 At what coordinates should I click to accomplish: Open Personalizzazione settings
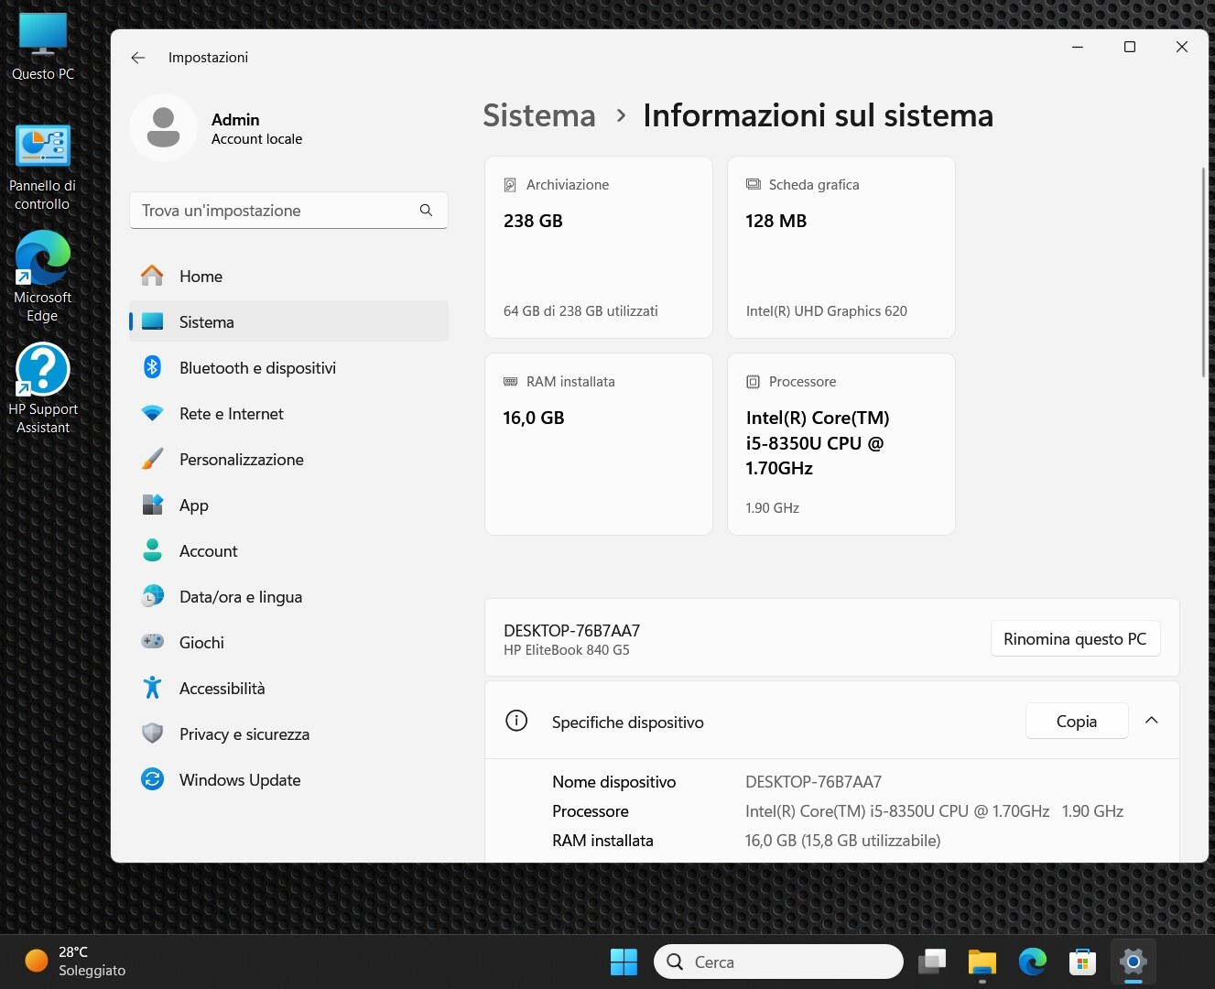pyautogui.click(x=288, y=459)
